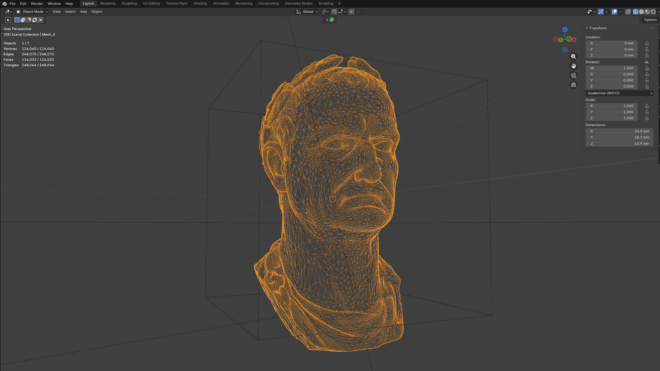
Task: Click the red X axis gizmo ball
Action: click(574, 40)
